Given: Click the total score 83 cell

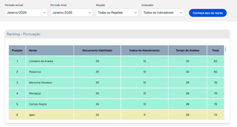Looking at the screenshot, I should [x=215, y=61].
